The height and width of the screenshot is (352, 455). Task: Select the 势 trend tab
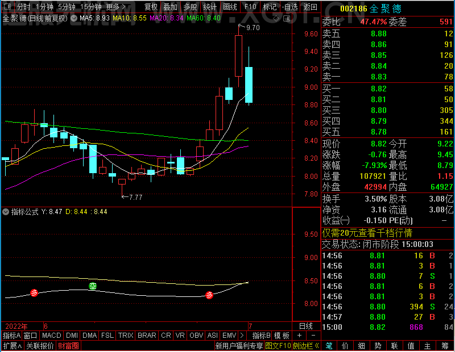[x=378, y=346]
